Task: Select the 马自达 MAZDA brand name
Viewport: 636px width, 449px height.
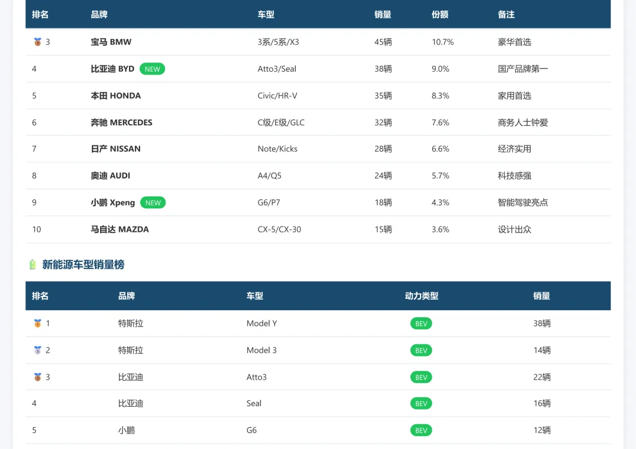Action: tap(120, 230)
